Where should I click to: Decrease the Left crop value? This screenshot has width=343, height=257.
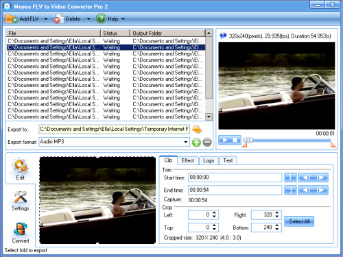point(214,217)
